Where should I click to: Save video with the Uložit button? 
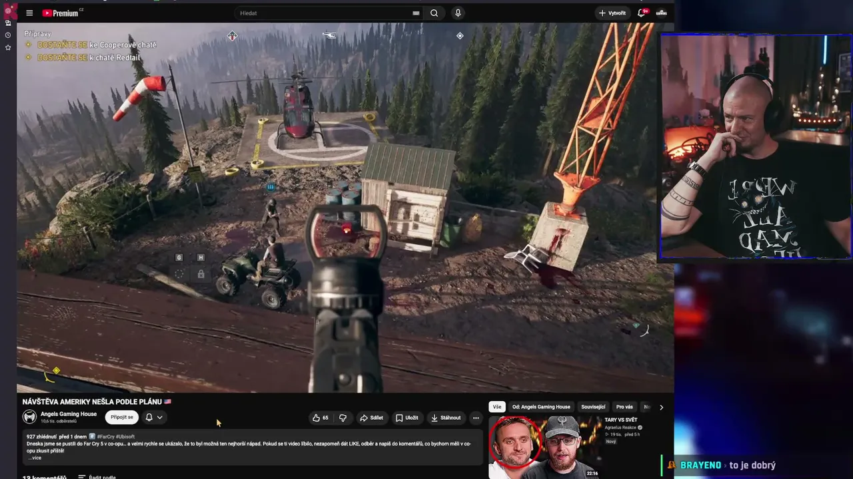407,418
